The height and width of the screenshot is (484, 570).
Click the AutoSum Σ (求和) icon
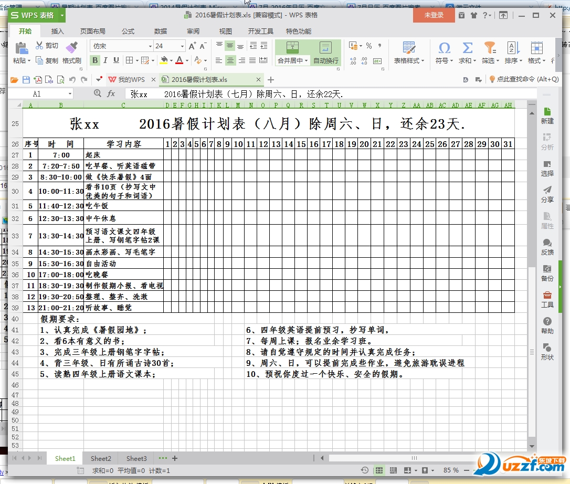[468, 48]
